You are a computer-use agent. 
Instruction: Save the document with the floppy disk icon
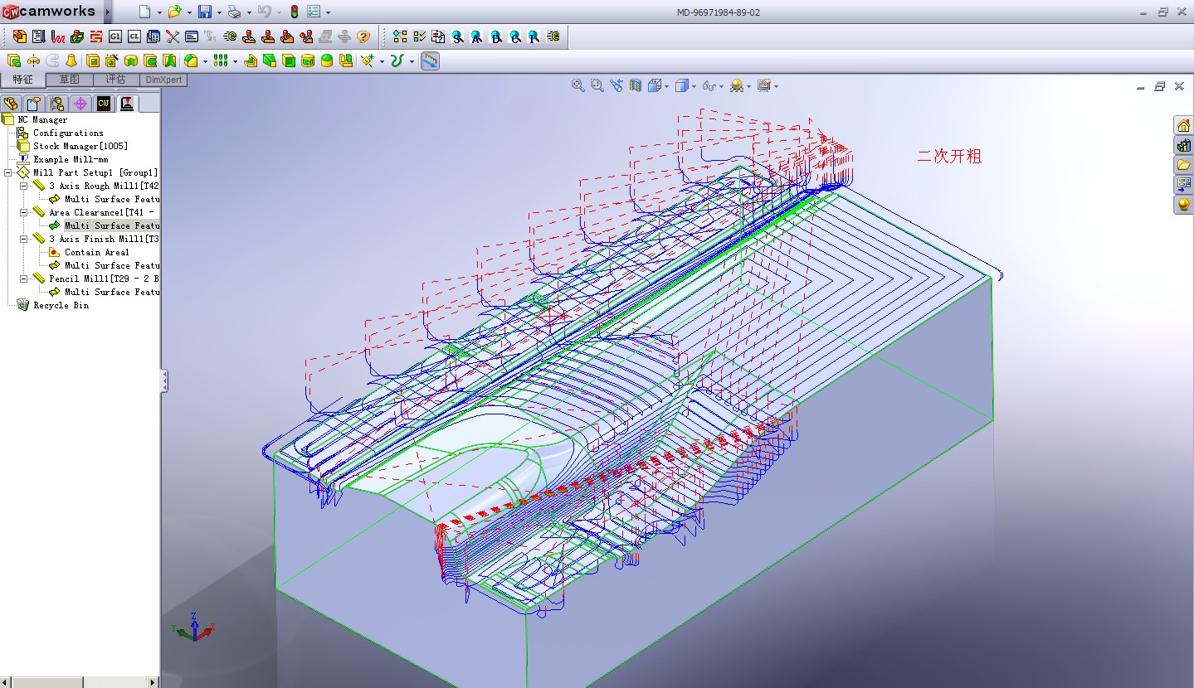[204, 12]
